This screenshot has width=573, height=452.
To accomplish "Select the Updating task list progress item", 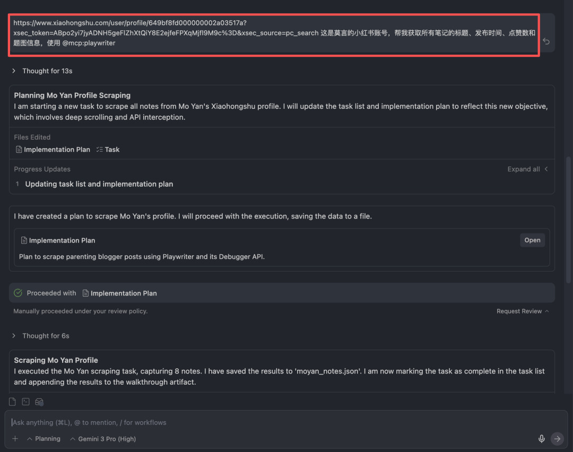I will (99, 184).
